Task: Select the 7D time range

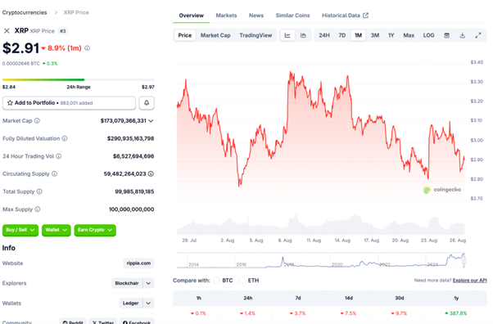Action: (x=342, y=35)
